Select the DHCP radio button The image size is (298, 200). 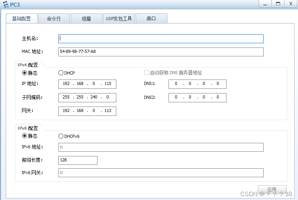pyautogui.click(x=61, y=73)
